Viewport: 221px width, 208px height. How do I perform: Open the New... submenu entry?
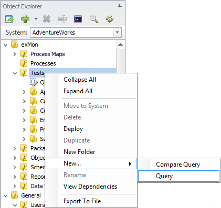(x=91, y=163)
